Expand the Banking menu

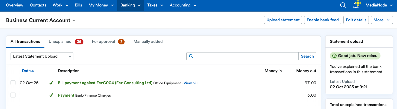click(x=131, y=5)
